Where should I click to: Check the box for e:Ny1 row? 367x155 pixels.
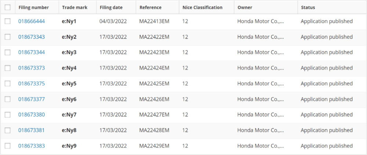(7, 21)
